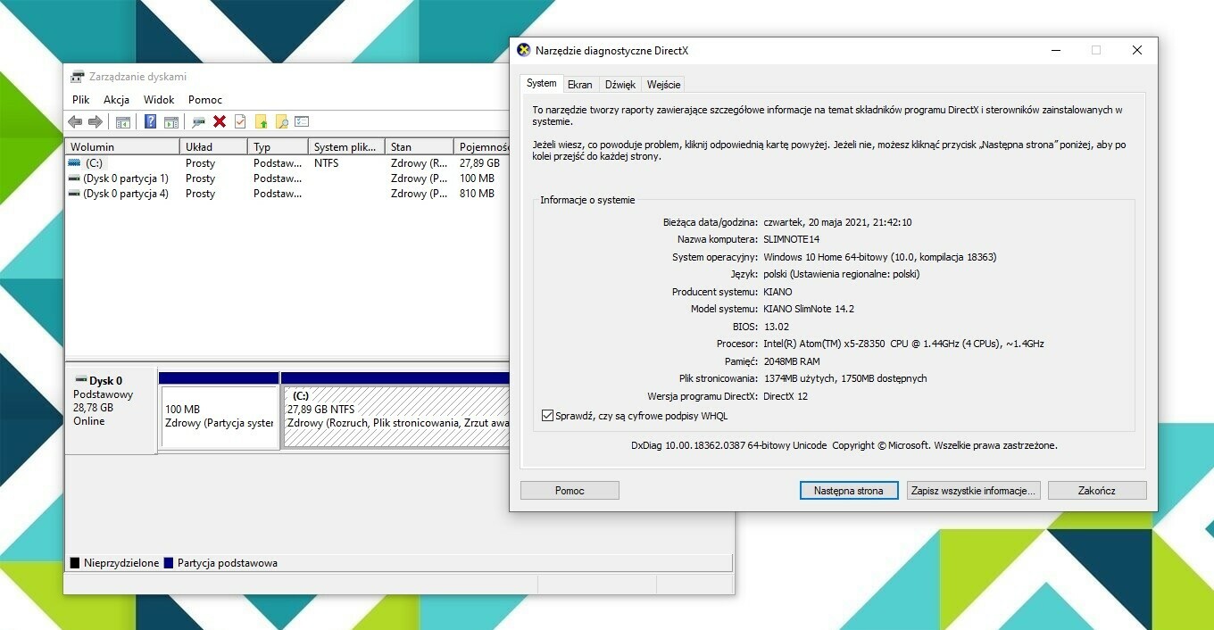Sort by the Wolumin column header

click(x=122, y=146)
